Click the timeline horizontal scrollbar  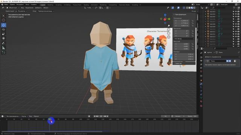point(52,131)
